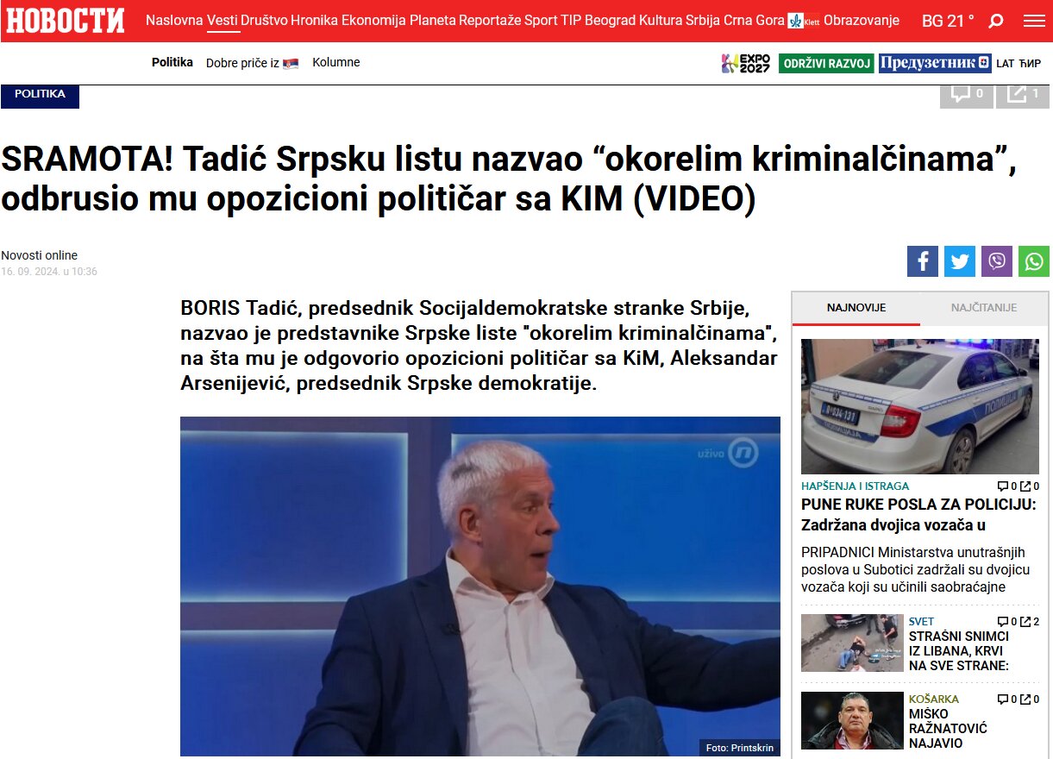Viewport: 1053px width, 759px height.
Task: Switch to LAT script
Action: tap(1006, 63)
